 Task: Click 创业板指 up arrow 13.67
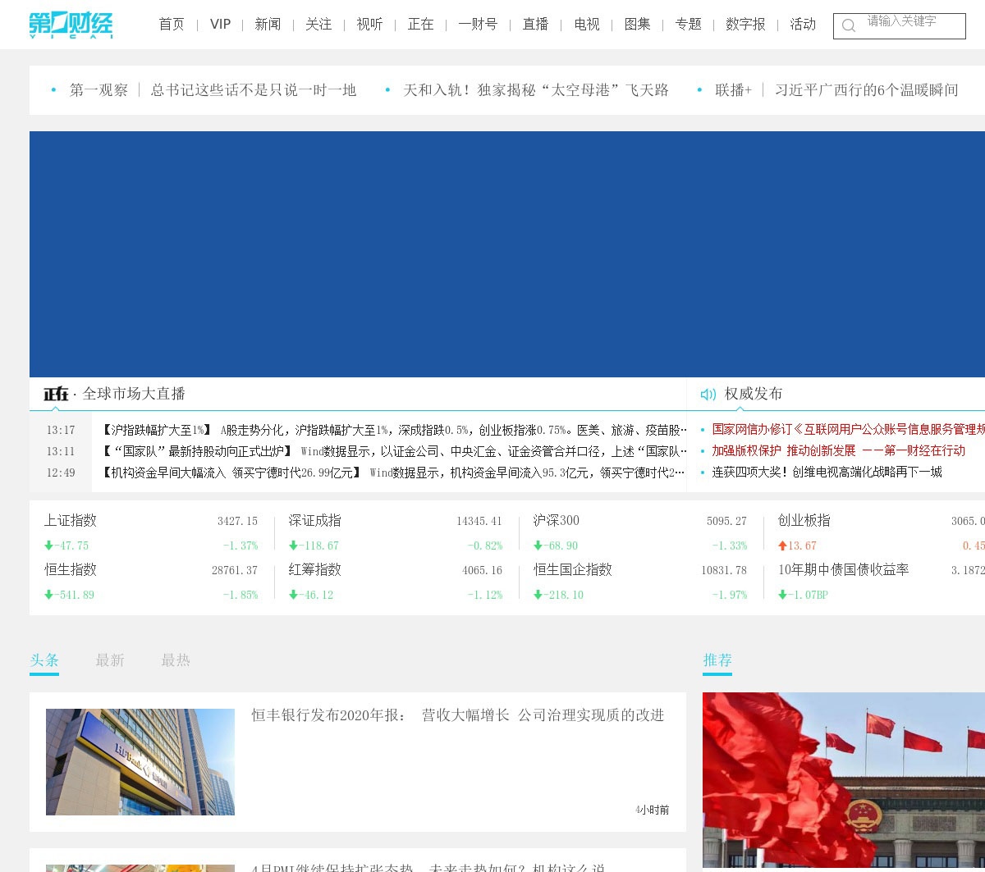click(x=797, y=546)
